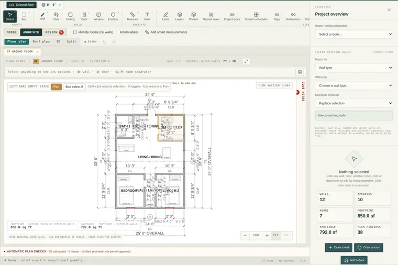Click the Draw a room button
This screenshot has width=398, height=265.
369,248
